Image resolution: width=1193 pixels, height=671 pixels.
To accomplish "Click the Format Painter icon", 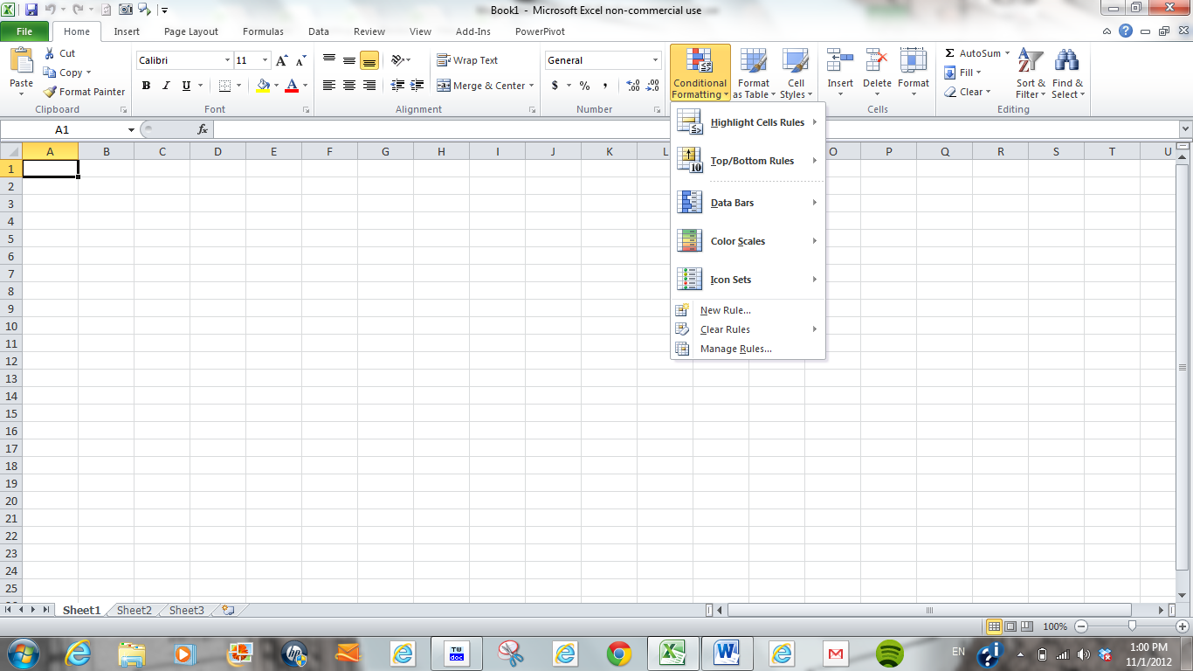I will (x=51, y=92).
